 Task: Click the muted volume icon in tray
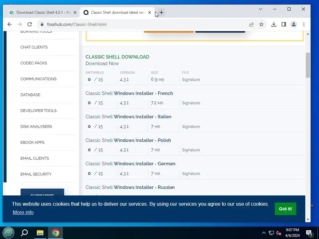coord(279,233)
